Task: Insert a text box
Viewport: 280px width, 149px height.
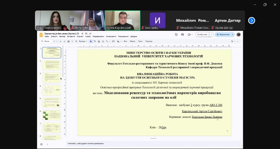Action: pos(95,41)
